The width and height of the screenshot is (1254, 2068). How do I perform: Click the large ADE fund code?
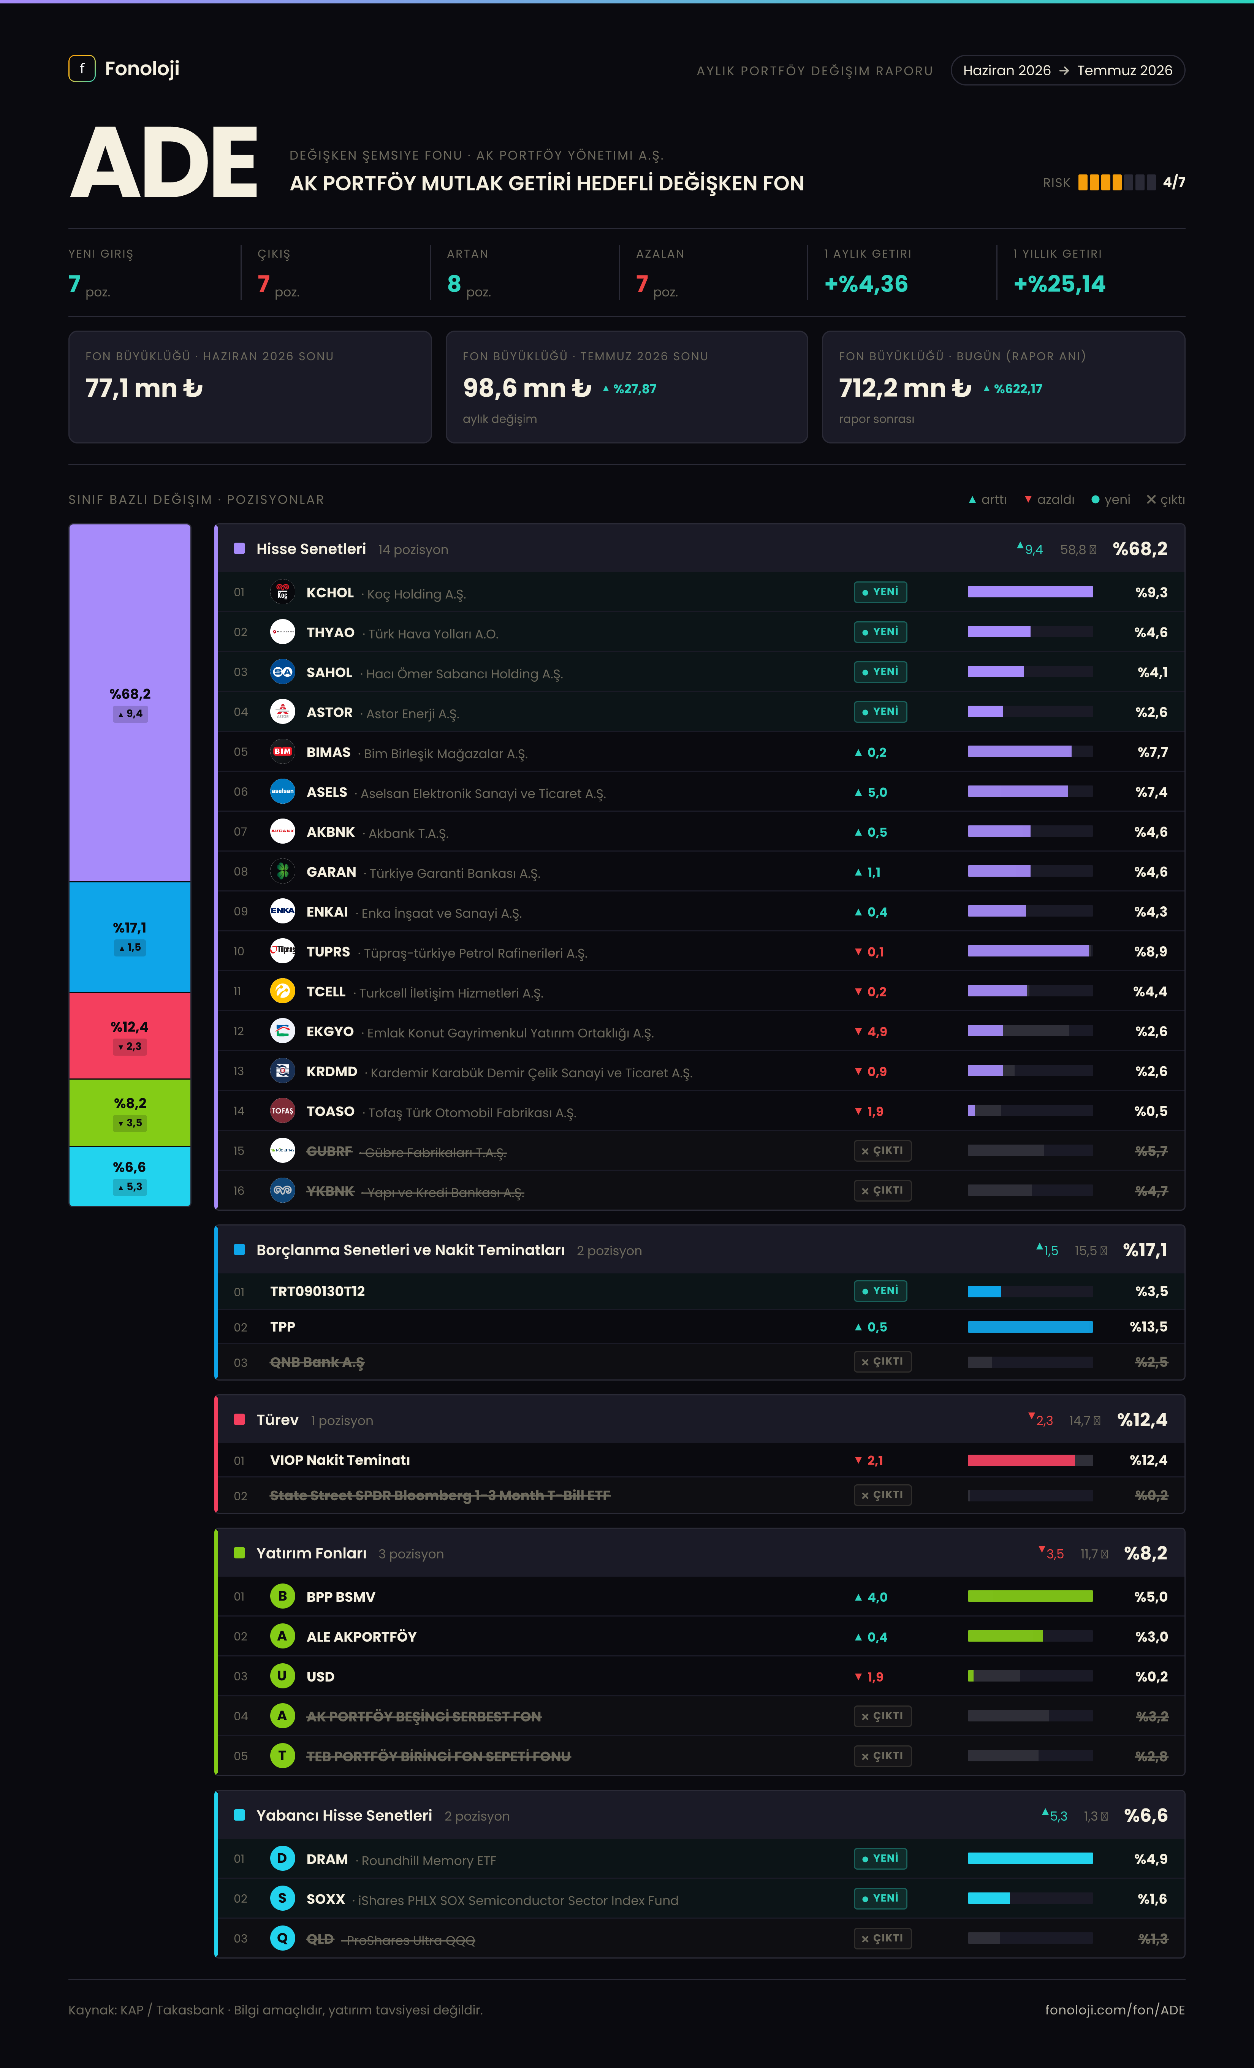(x=164, y=163)
